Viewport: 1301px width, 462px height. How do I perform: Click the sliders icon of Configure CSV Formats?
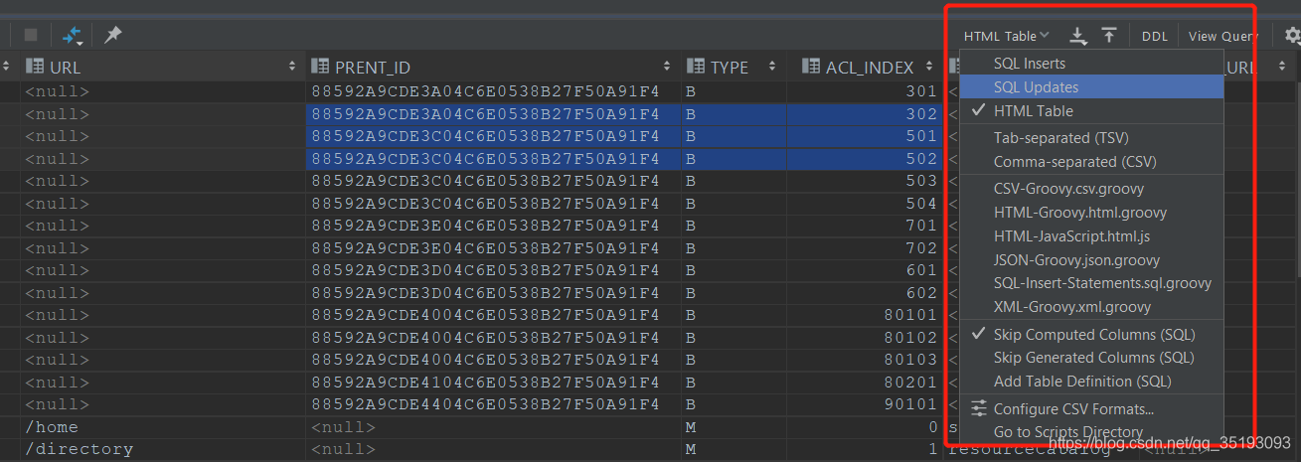pyautogui.click(x=979, y=408)
